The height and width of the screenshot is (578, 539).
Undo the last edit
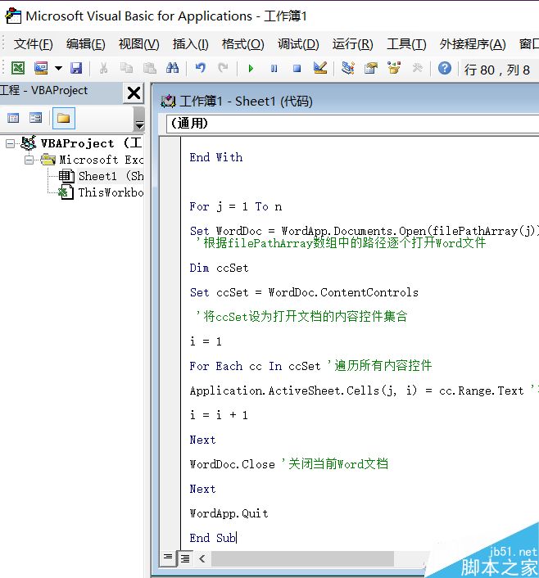point(201,68)
